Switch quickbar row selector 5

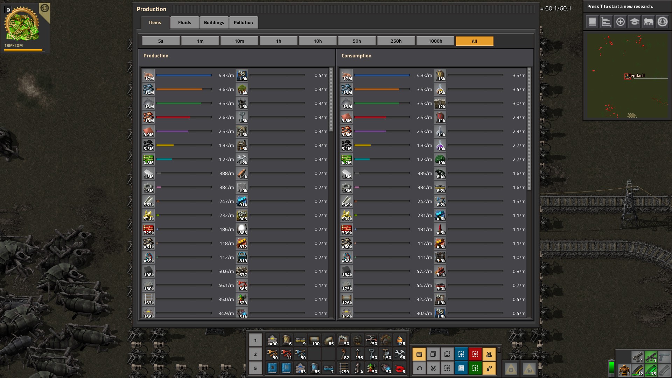pyautogui.click(x=255, y=368)
